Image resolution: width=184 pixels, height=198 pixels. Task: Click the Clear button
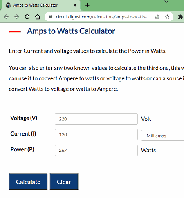[64, 182]
